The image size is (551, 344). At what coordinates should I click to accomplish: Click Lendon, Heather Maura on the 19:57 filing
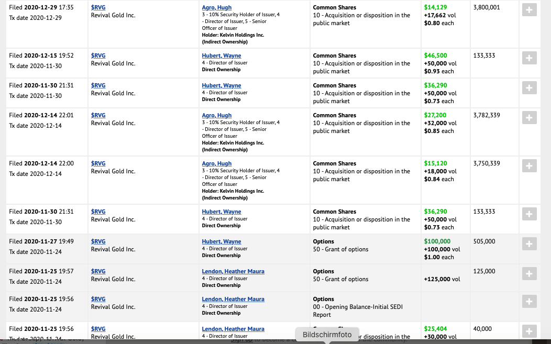pyautogui.click(x=233, y=271)
